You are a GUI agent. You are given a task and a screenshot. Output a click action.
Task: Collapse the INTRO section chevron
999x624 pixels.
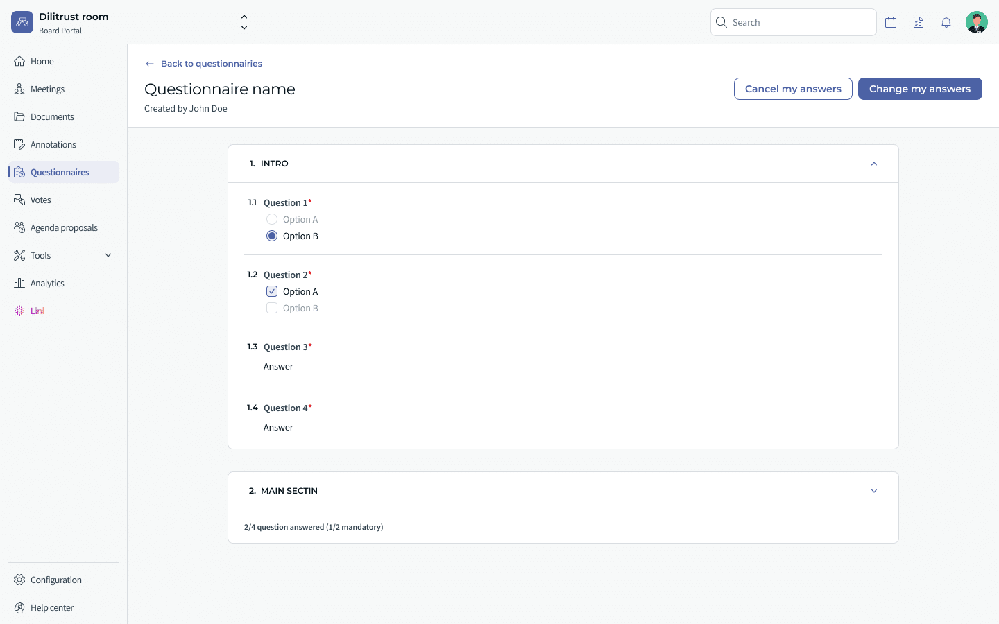[874, 164]
